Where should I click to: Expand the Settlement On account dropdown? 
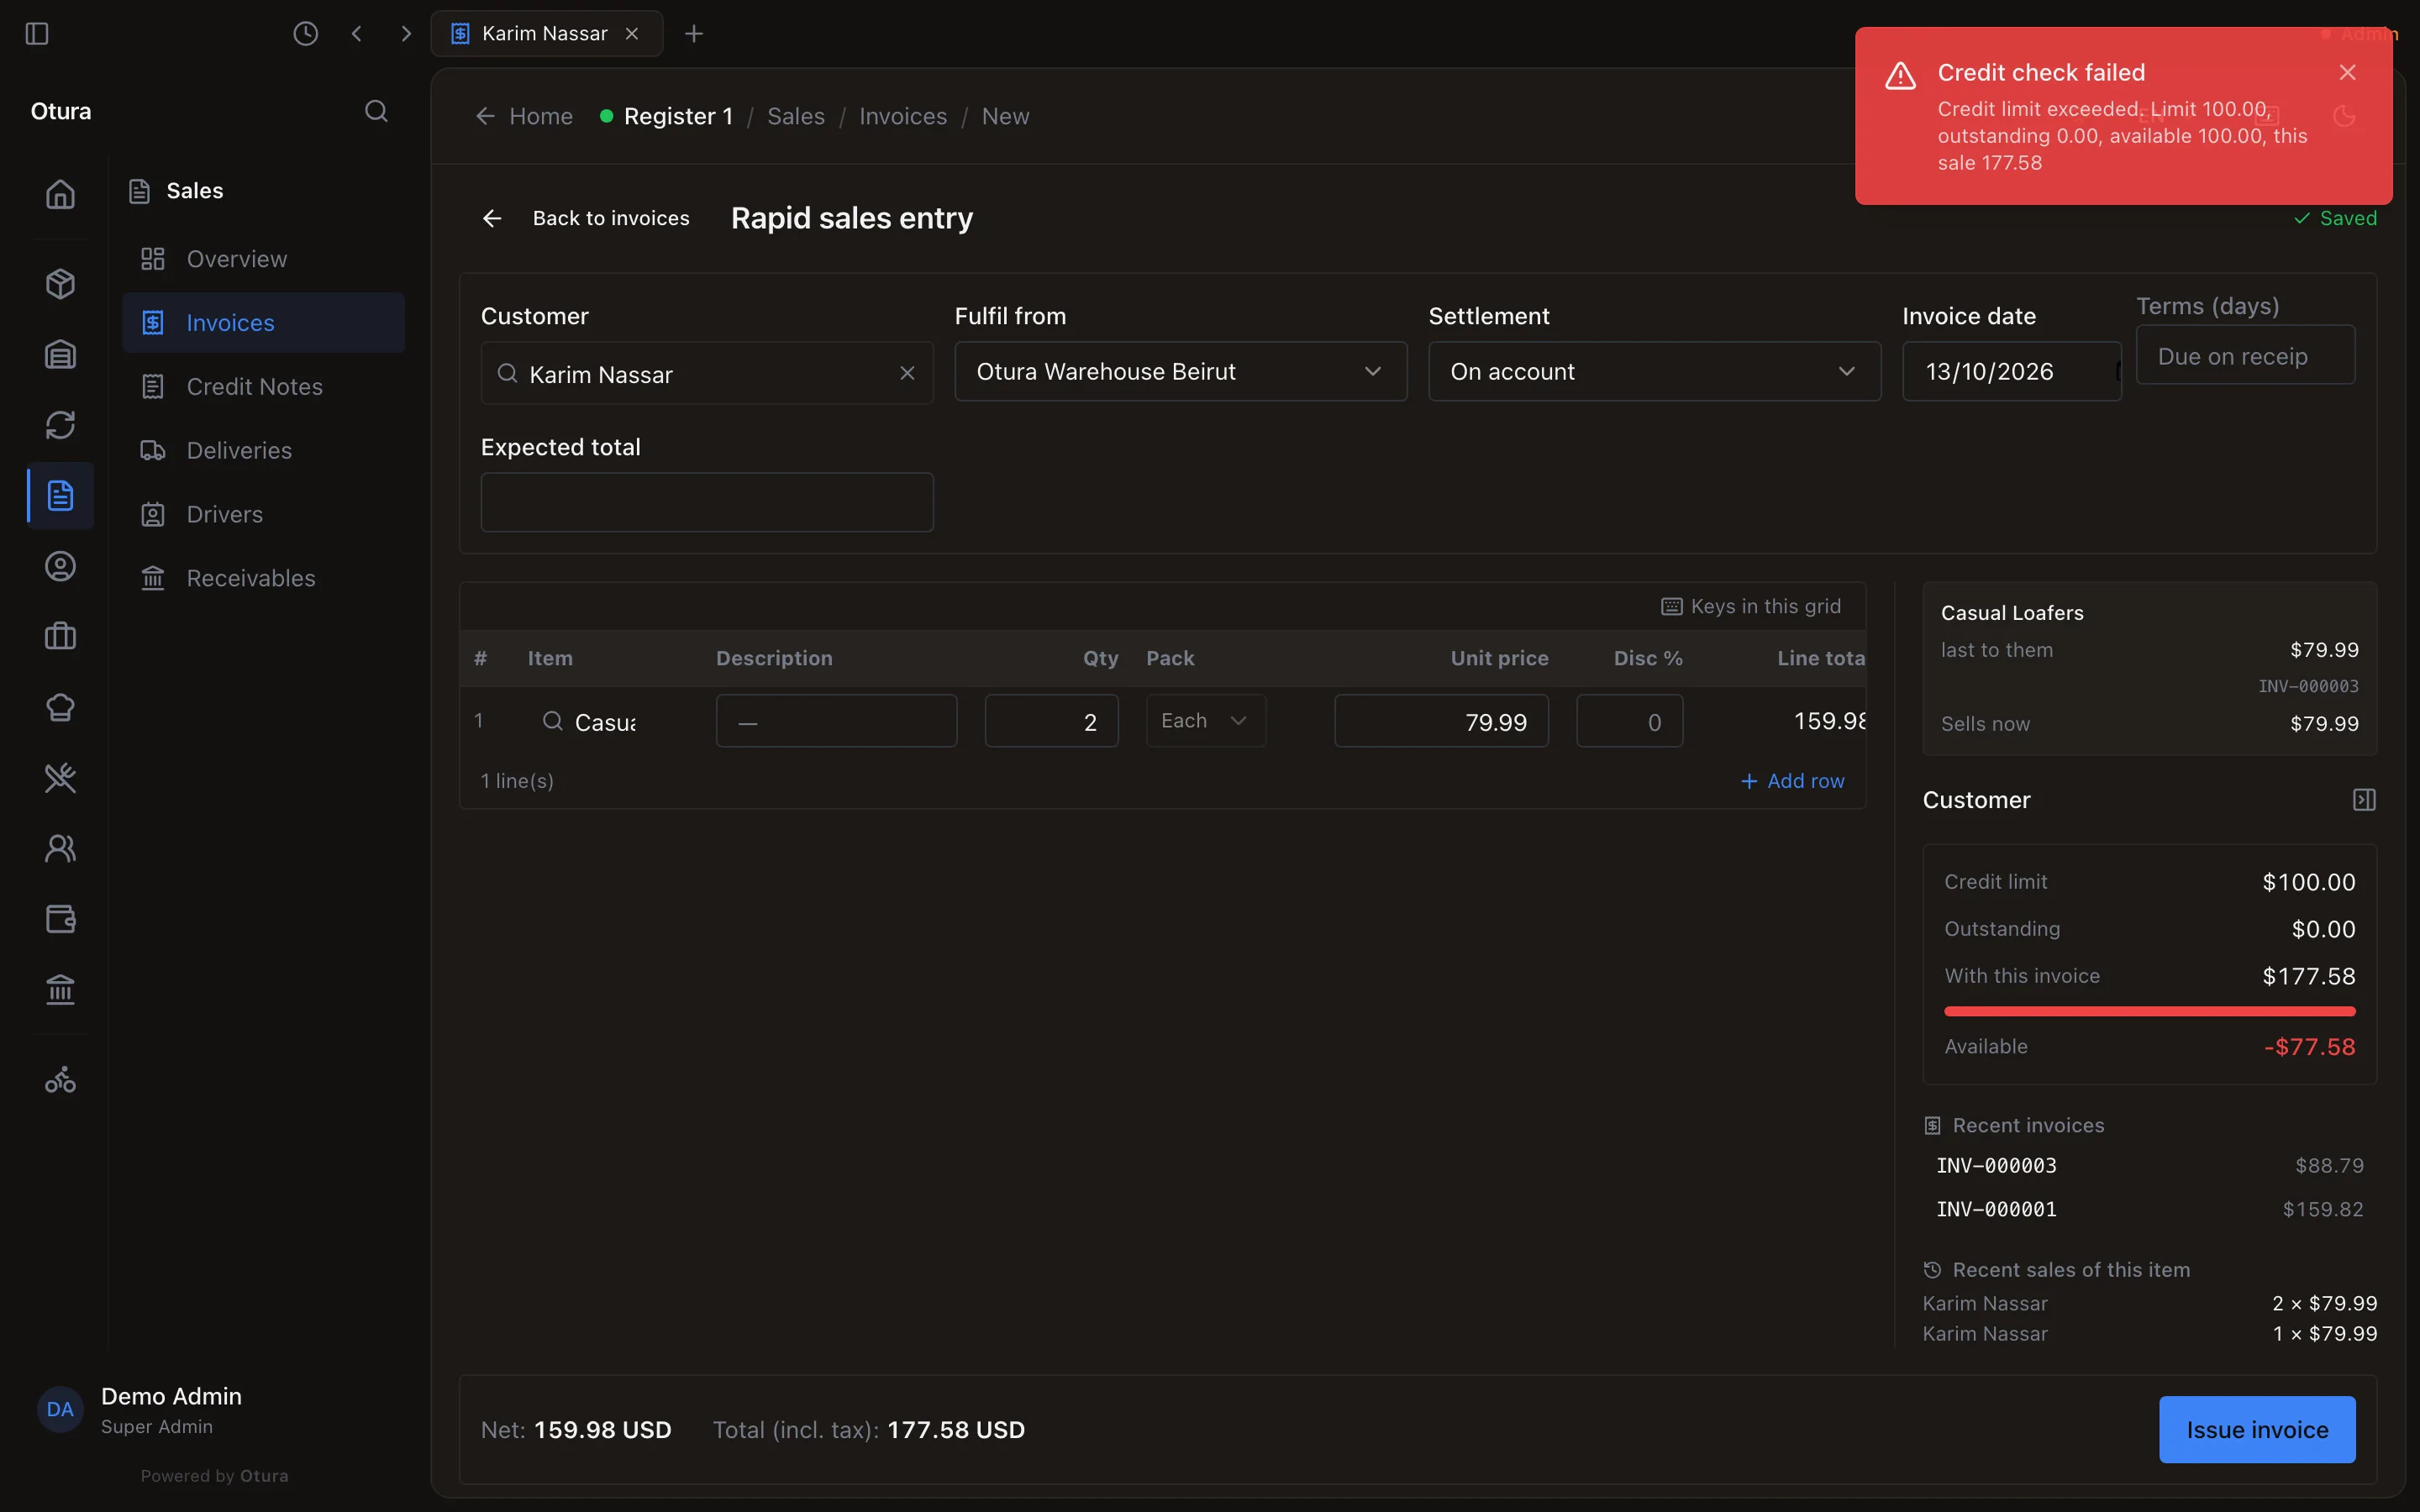pyautogui.click(x=1654, y=372)
